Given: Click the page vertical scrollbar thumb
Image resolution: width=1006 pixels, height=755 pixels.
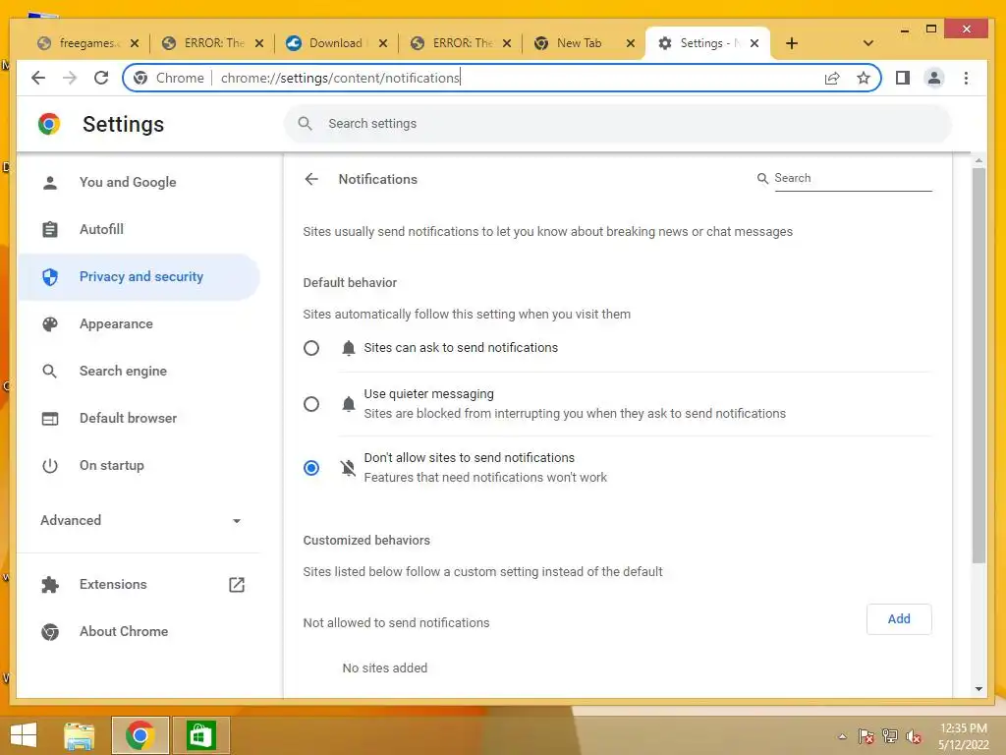Looking at the screenshot, I should (x=978, y=365).
